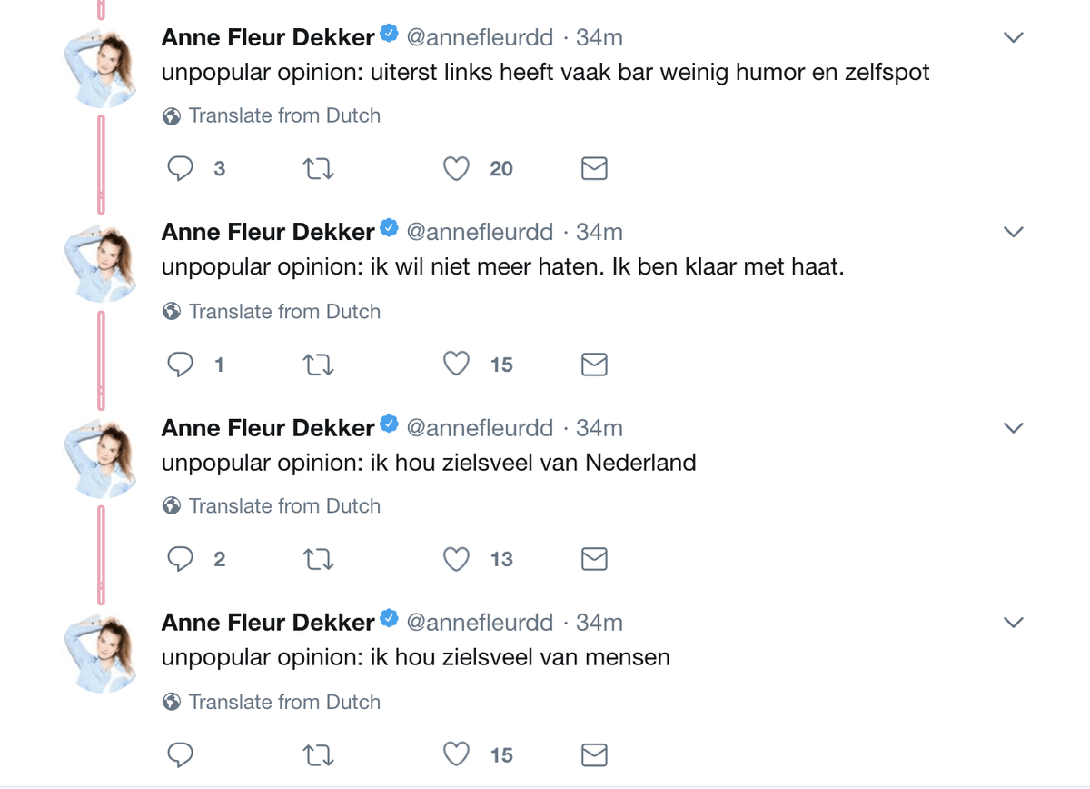This screenshot has height=789, width=1090.
Task: Share 'klaar met haat' tweet via message icon
Action: click(x=594, y=365)
